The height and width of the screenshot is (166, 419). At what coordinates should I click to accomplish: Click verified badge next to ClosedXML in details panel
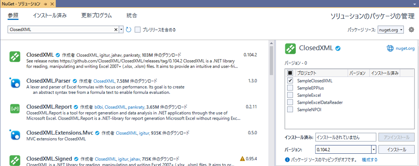[x=338, y=49]
